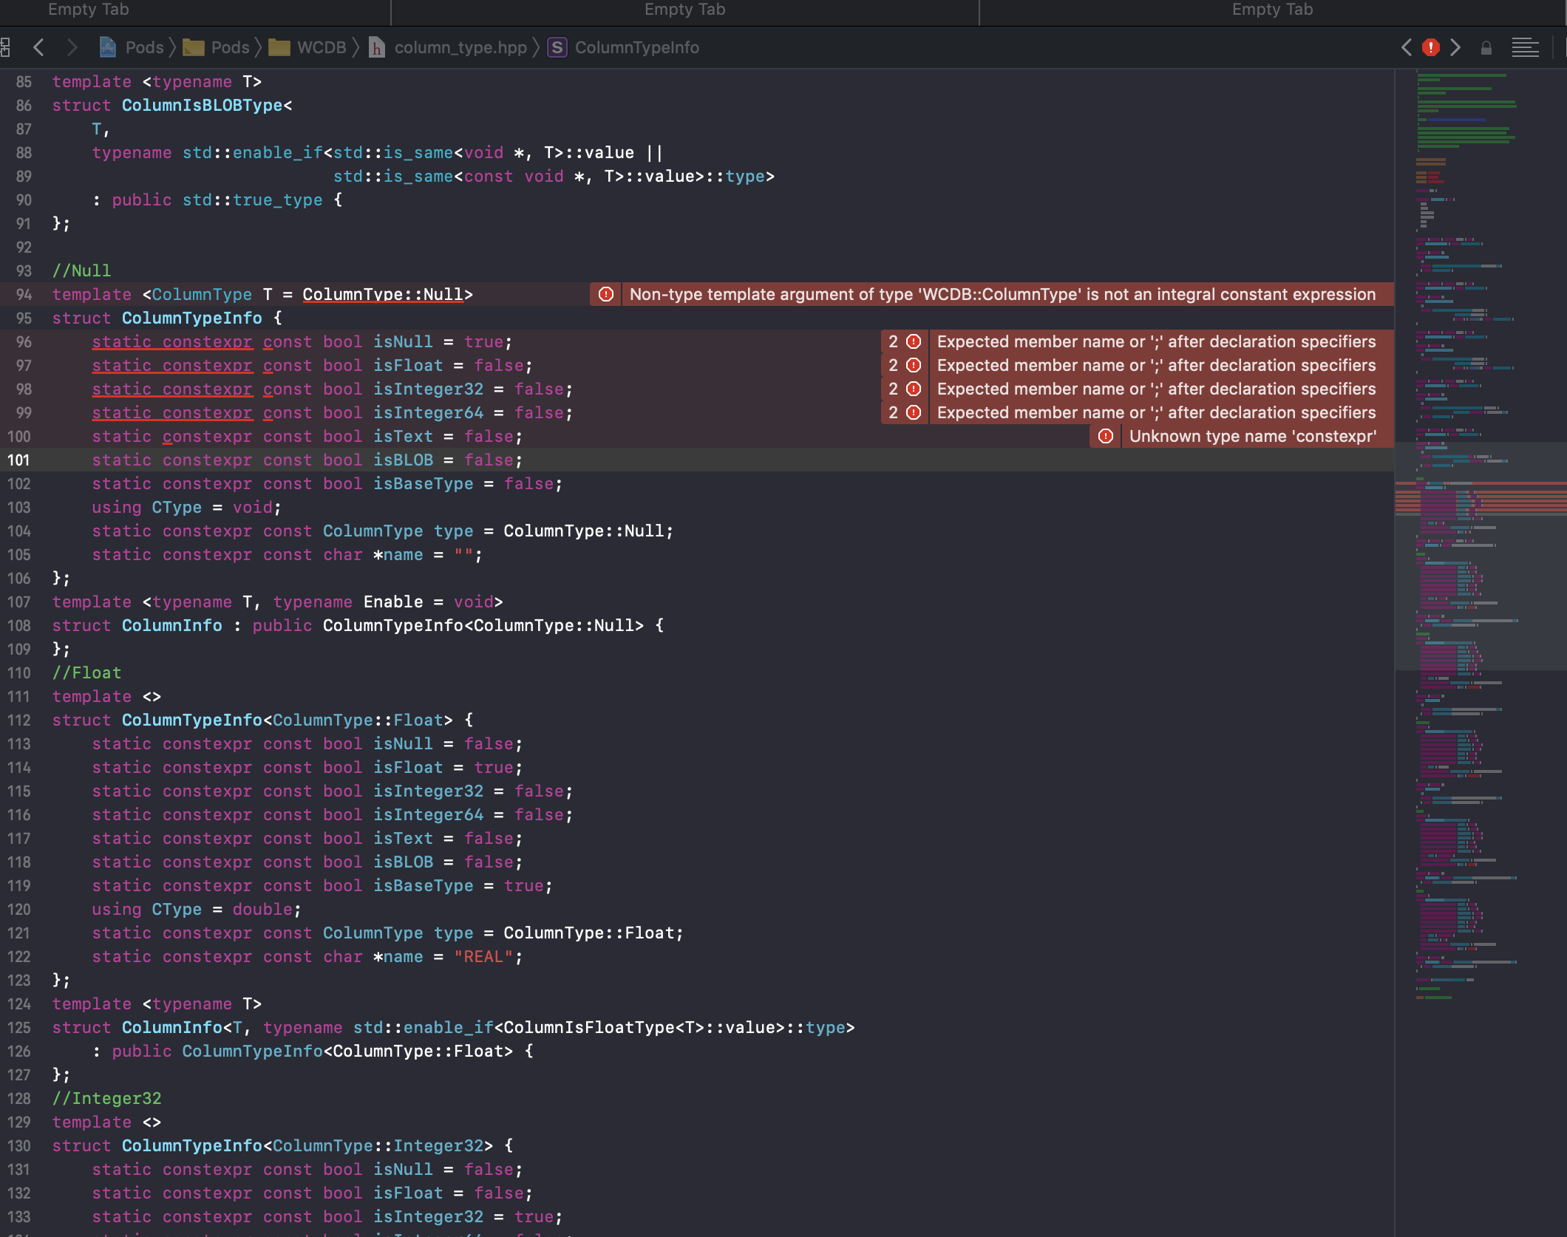Click the red error issue indicator

click(x=1431, y=47)
